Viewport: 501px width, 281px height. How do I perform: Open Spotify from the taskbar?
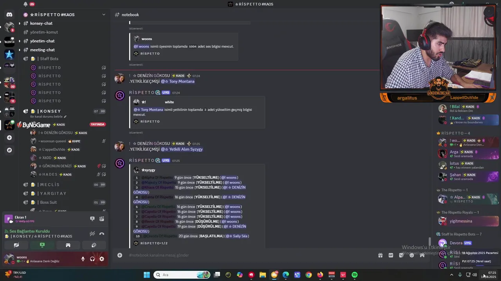(x=355, y=275)
